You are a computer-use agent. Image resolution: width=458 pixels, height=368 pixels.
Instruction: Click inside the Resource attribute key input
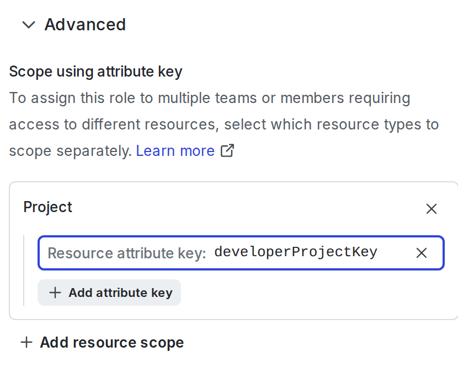coord(221,253)
